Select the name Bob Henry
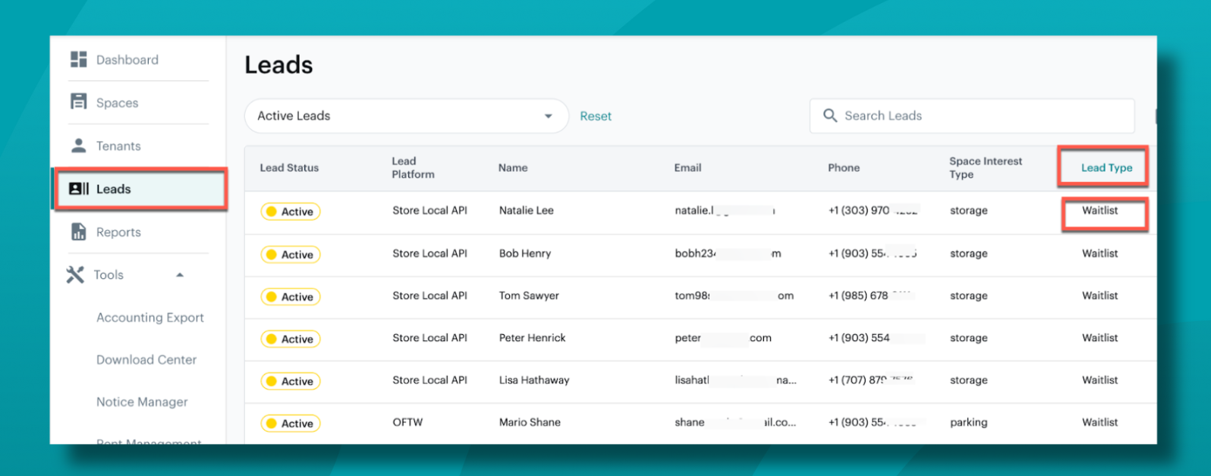This screenshot has height=476, width=1211. point(525,253)
